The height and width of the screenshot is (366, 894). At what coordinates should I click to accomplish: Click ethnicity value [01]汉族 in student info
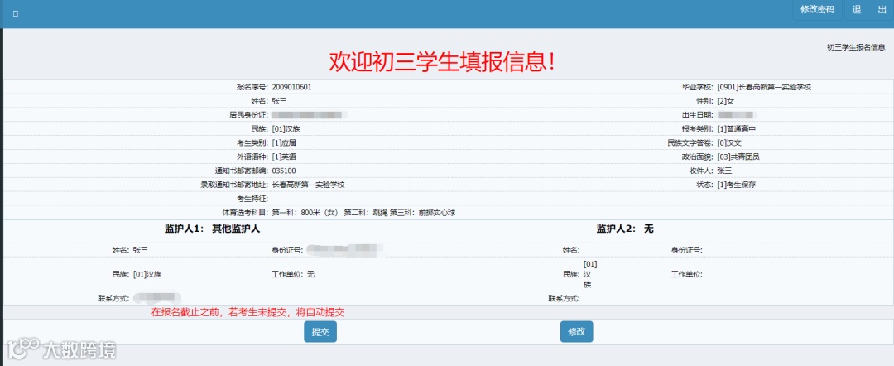pyautogui.click(x=286, y=129)
